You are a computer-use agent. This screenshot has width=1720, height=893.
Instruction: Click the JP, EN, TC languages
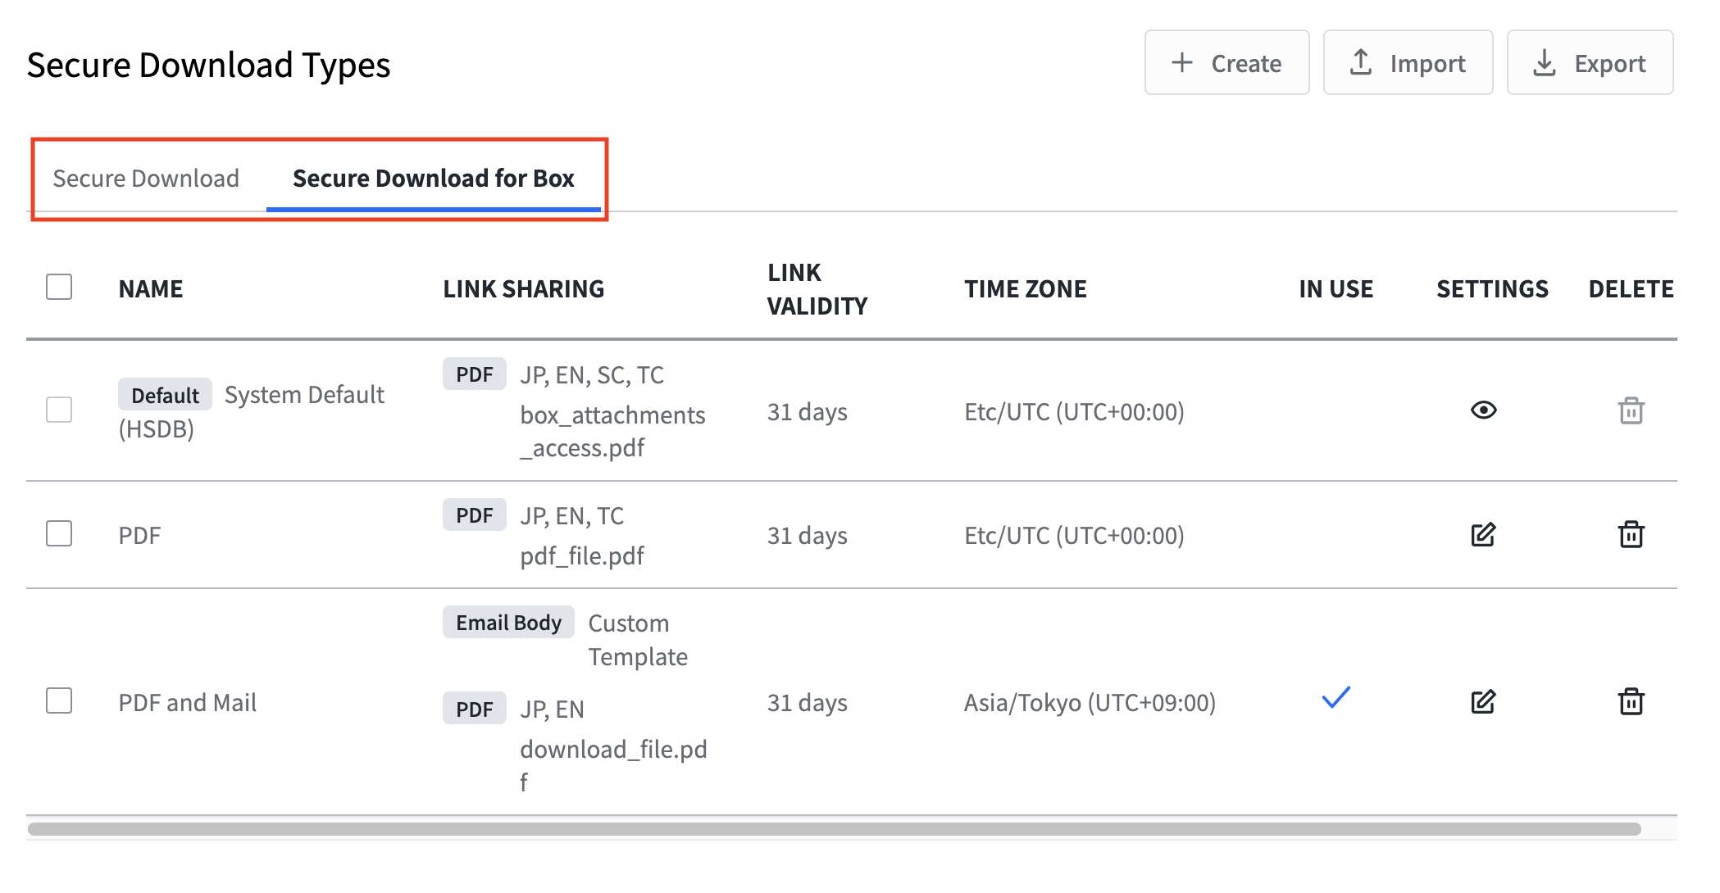click(571, 516)
